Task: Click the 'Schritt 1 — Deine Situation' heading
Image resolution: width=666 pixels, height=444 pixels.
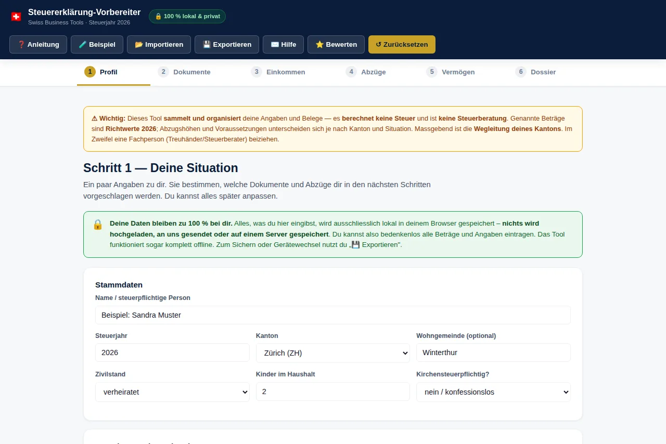Action: pos(161,168)
